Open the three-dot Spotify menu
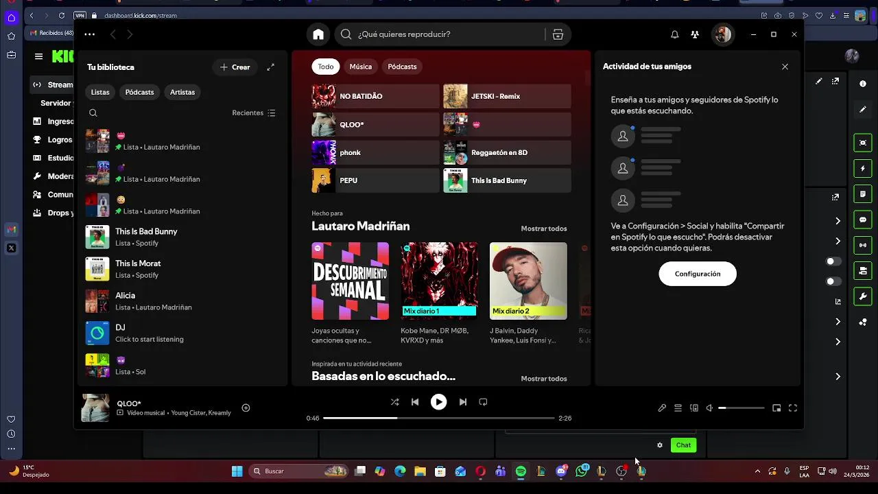 pos(90,34)
